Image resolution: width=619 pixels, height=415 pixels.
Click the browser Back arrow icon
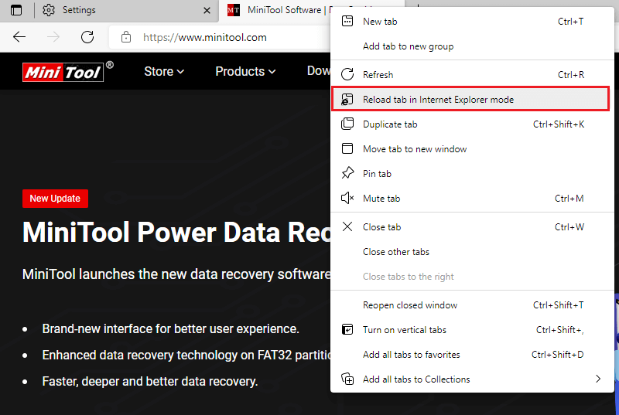[x=19, y=37]
